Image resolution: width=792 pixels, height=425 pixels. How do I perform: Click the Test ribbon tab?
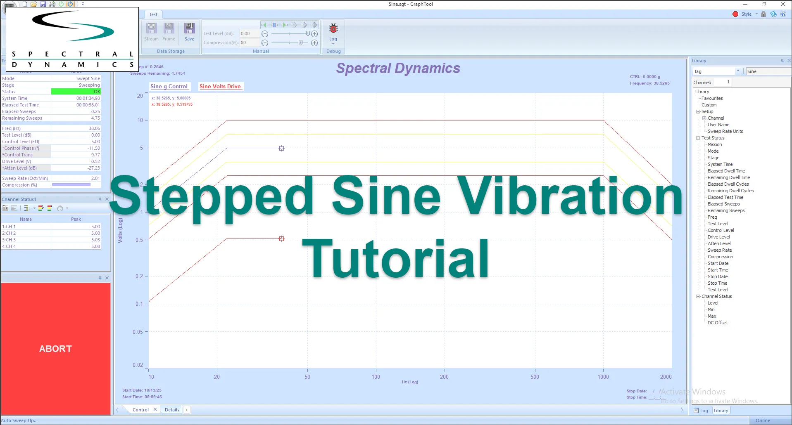[154, 14]
